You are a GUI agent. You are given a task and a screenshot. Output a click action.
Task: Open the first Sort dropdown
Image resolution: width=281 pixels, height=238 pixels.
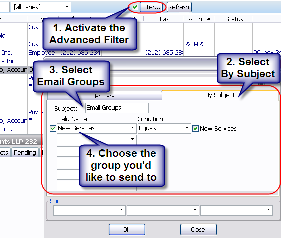click(89, 210)
